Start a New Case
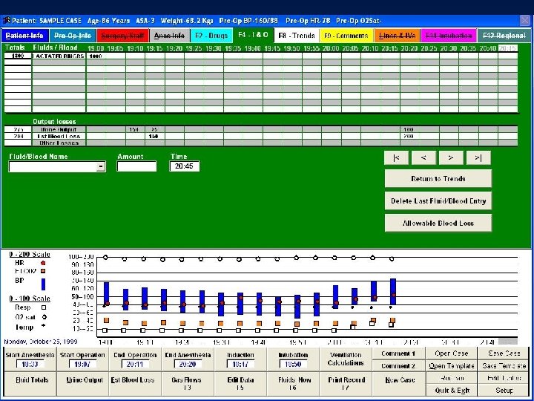 point(398,384)
